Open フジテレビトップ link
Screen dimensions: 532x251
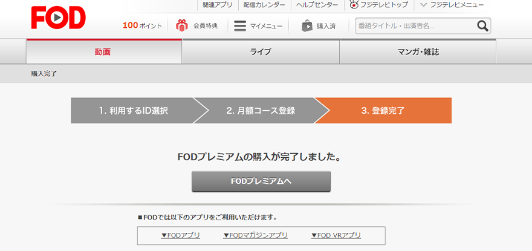click(384, 5)
